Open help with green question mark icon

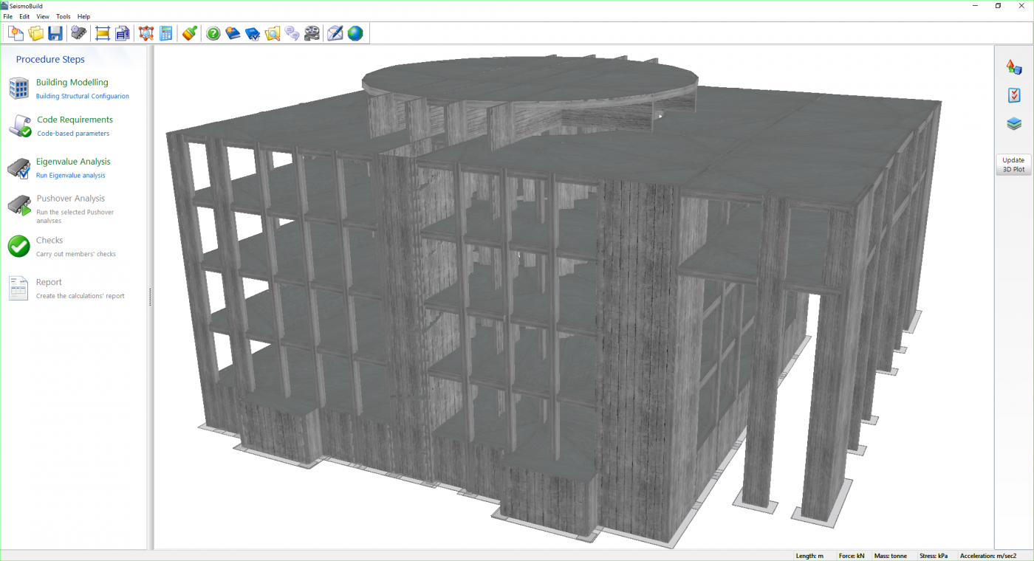[x=213, y=33]
